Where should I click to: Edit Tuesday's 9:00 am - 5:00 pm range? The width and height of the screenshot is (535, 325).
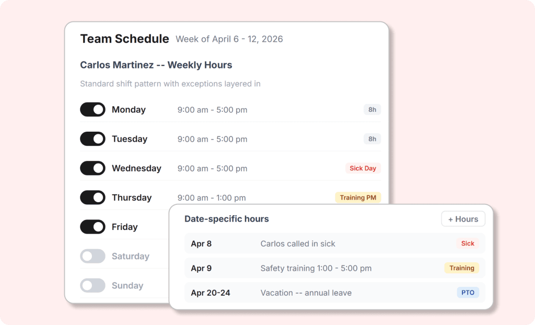coord(212,139)
